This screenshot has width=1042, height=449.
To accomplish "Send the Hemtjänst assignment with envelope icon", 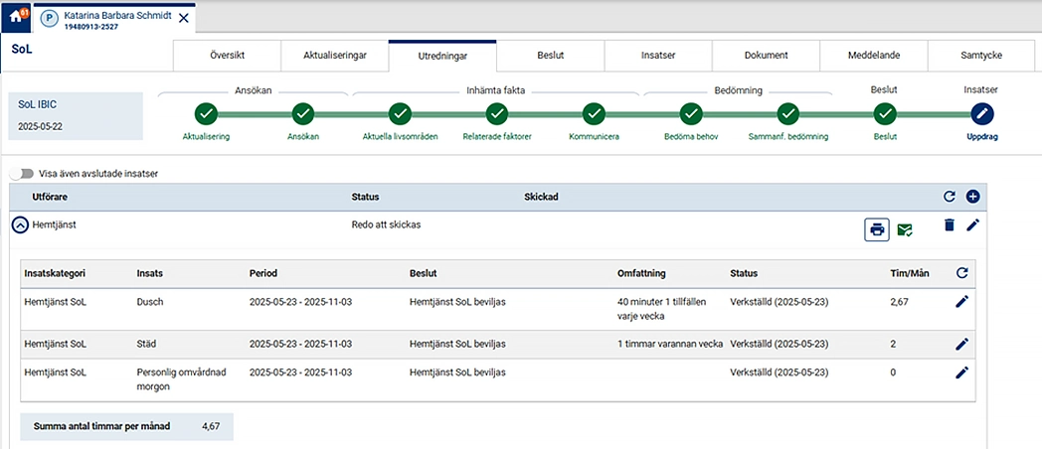I will (905, 229).
